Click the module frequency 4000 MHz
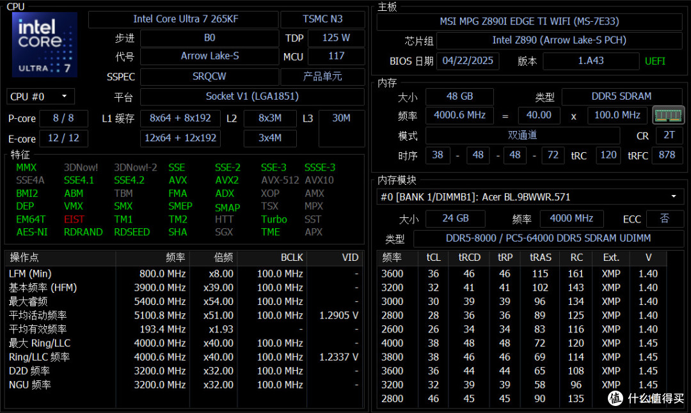The image size is (691, 413). (x=571, y=219)
